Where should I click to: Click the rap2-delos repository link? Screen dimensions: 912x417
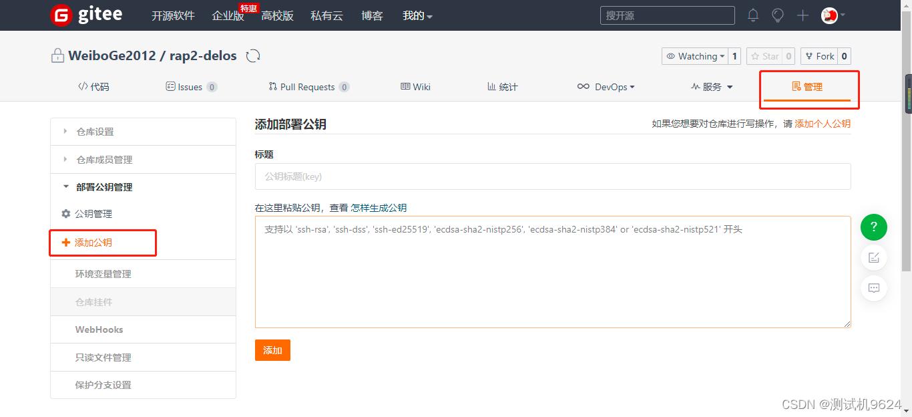[x=202, y=55]
